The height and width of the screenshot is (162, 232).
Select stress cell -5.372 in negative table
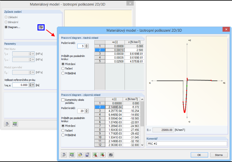pyautogui.click(x=131, y=107)
